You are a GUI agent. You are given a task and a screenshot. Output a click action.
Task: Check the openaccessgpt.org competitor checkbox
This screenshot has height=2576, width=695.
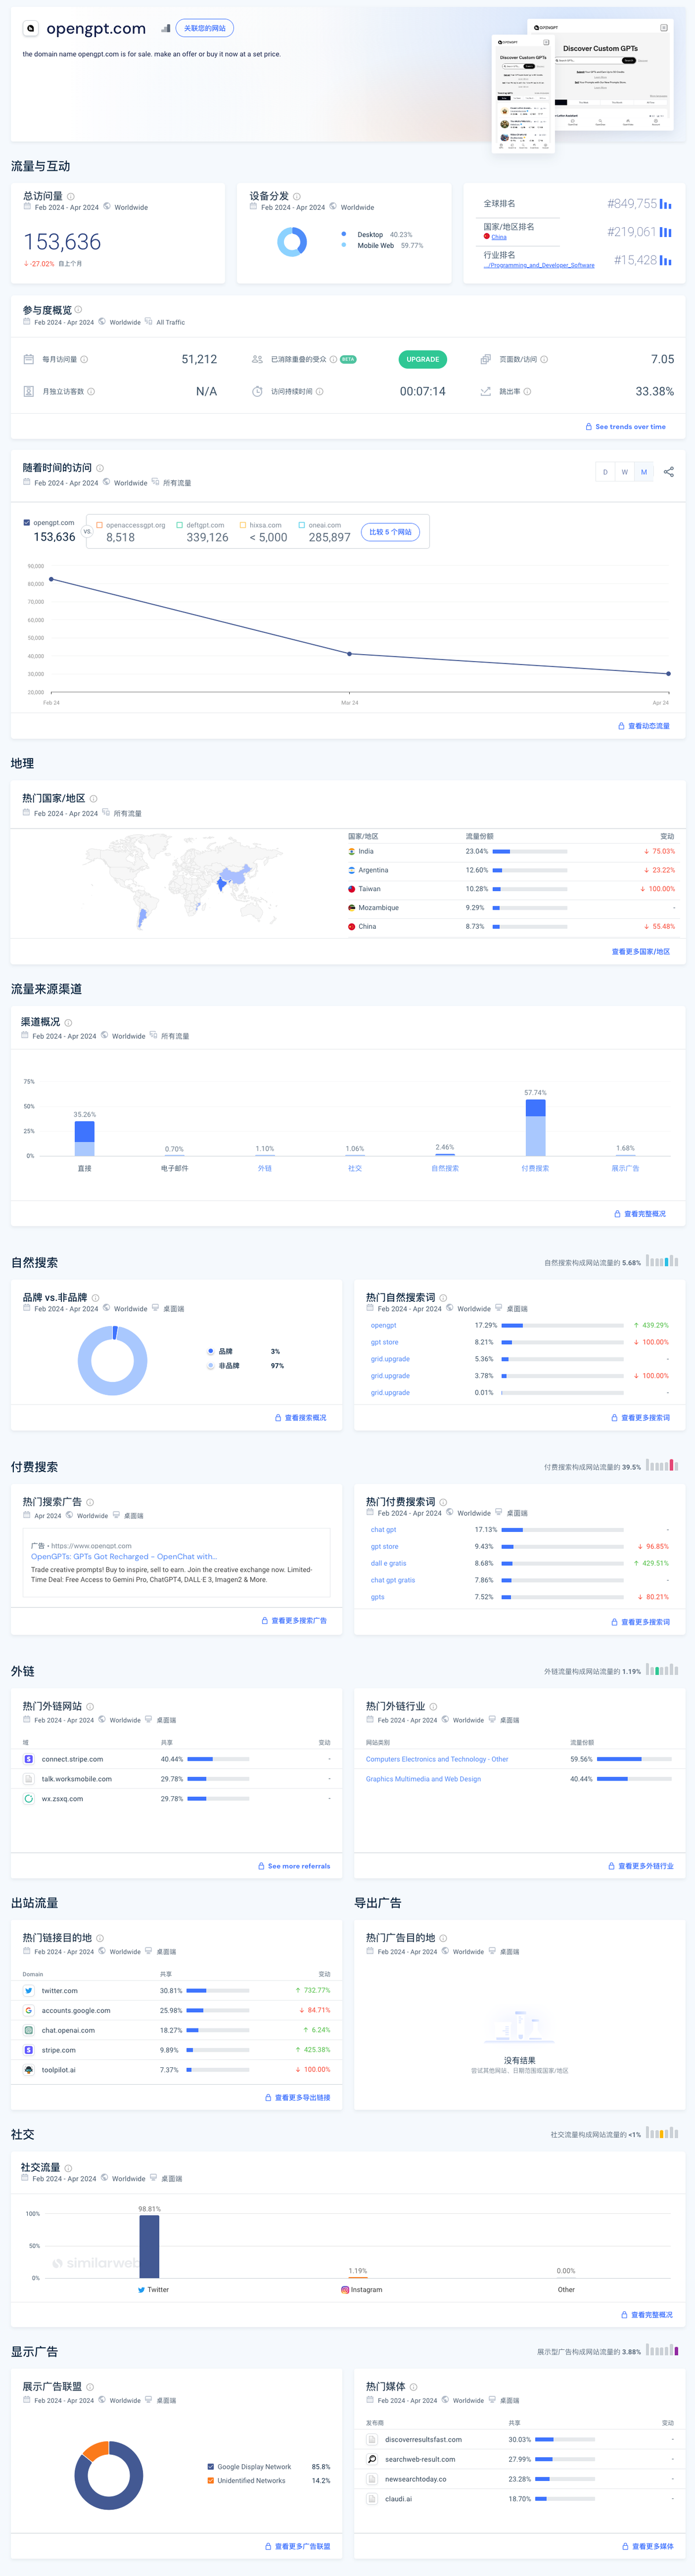pyautogui.click(x=100, y=525)
